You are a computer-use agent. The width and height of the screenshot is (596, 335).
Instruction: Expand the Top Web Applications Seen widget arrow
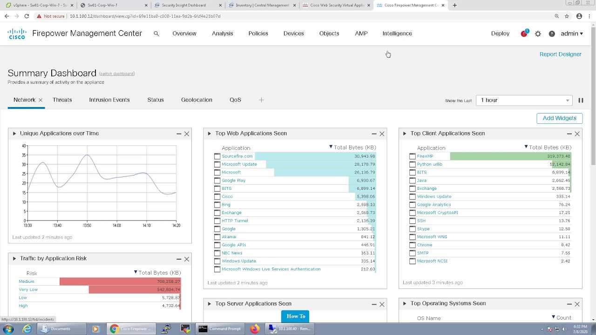(x=209, y=134)
